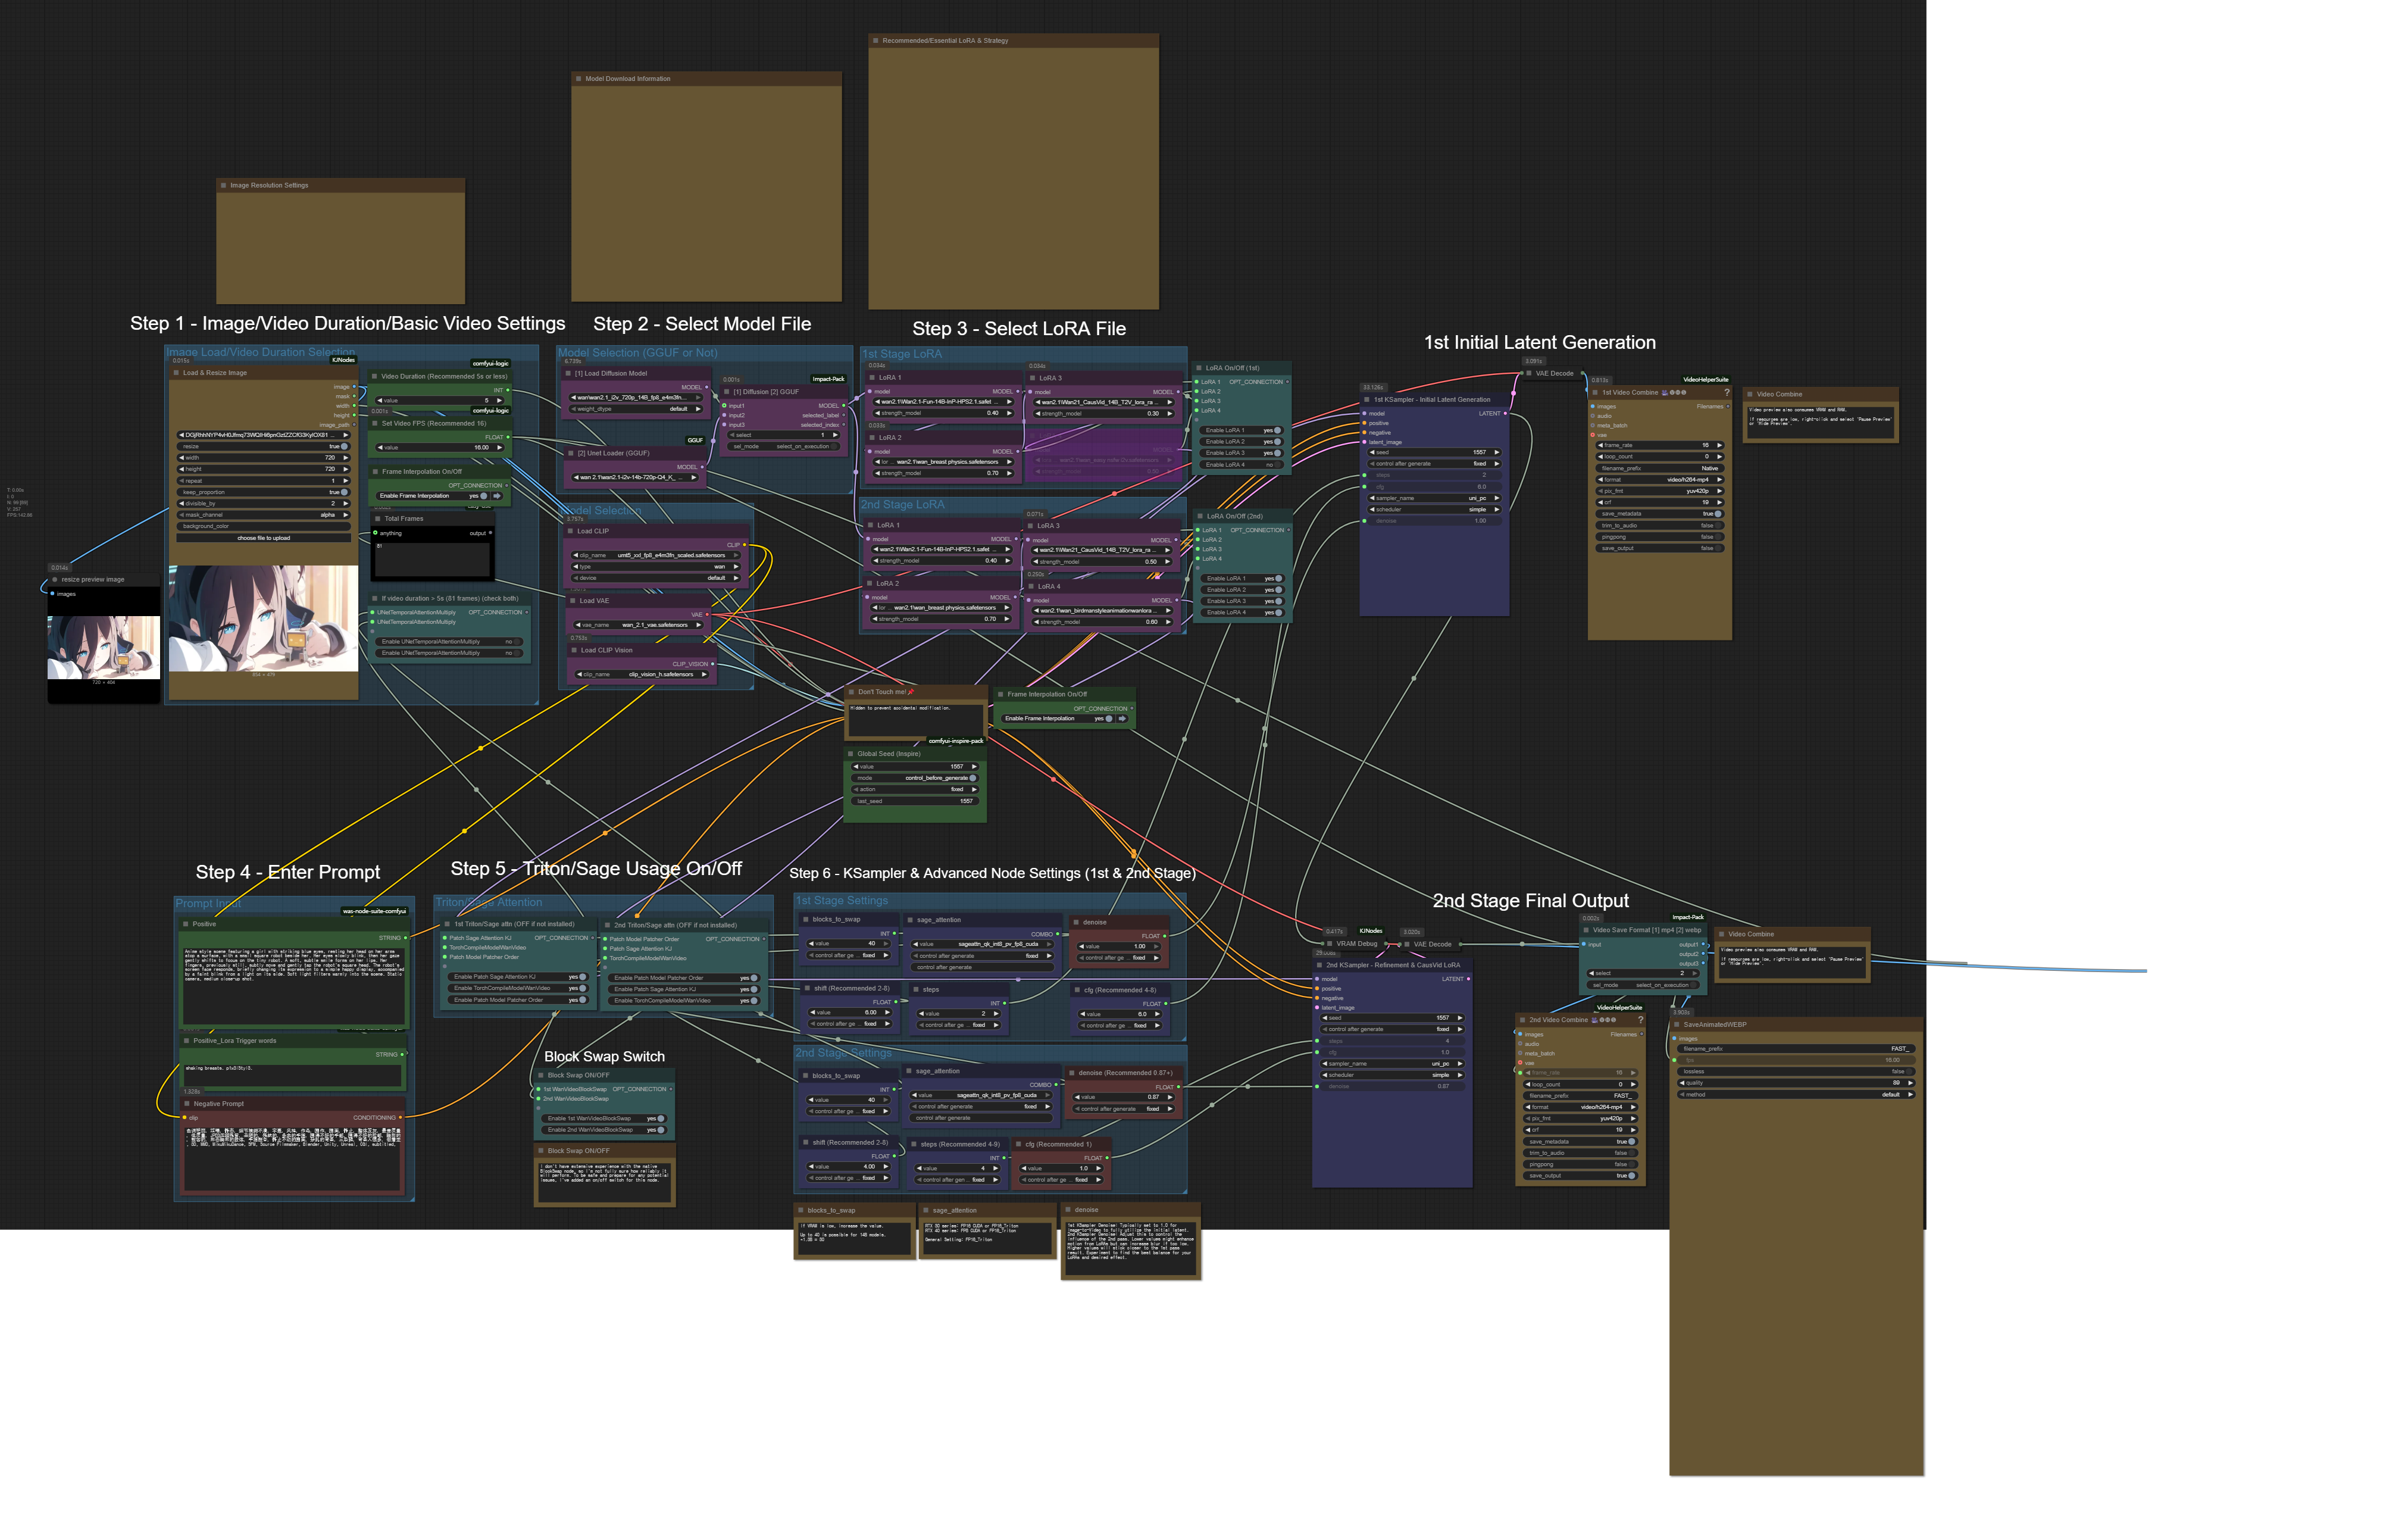Toggle resize switch in Load & Resize Image

pyautogui.click(x=344, y=446)
